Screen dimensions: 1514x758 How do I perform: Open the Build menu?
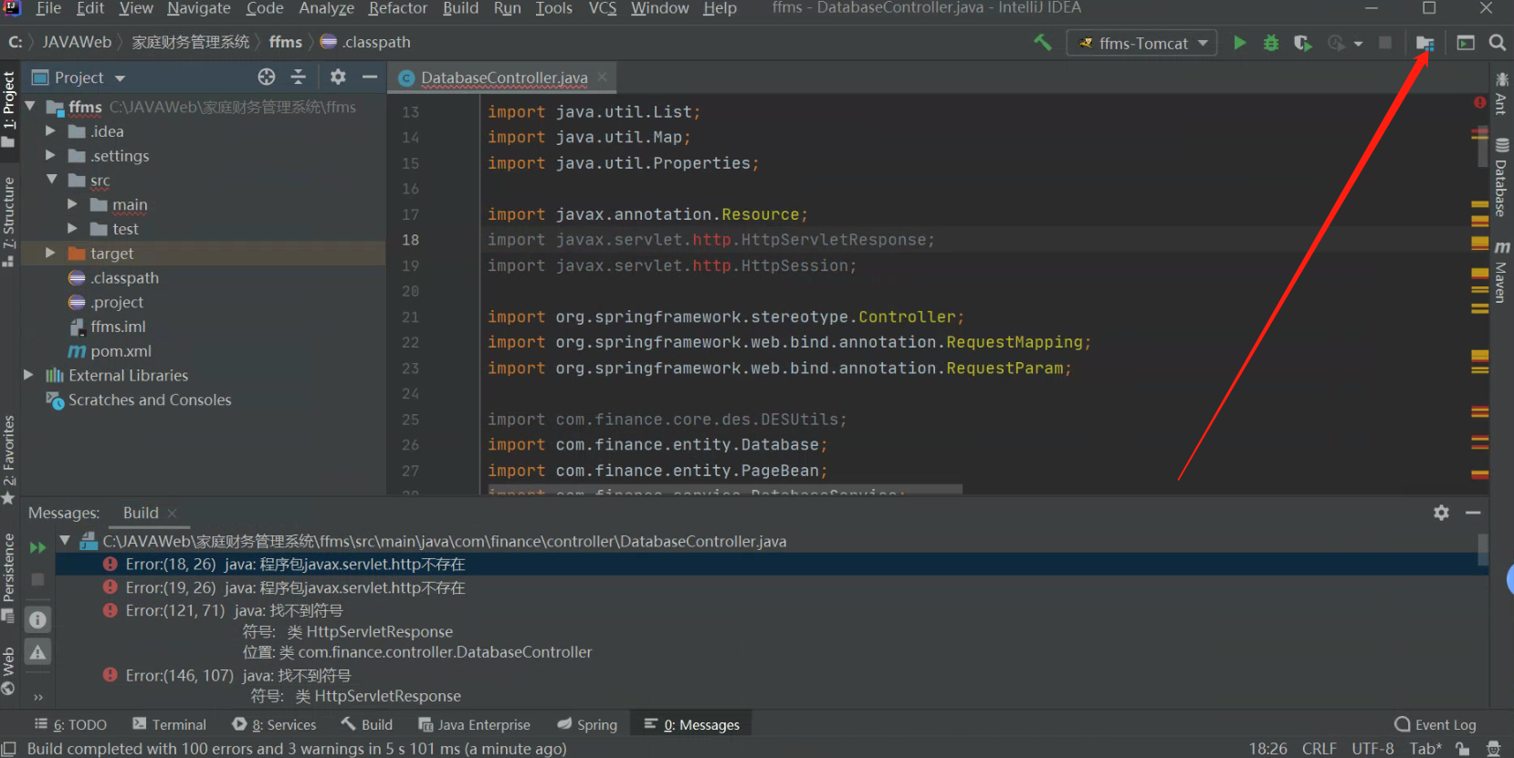coord(460,8)
